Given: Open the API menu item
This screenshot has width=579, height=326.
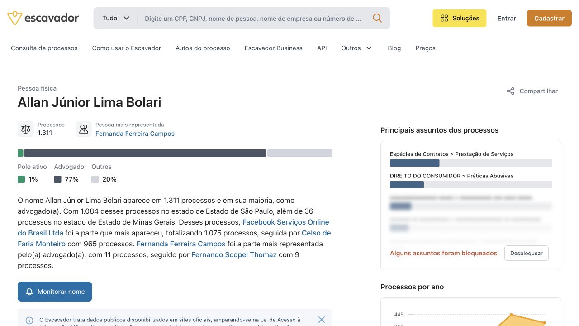Looking at the screenshot, I should 322,48.
